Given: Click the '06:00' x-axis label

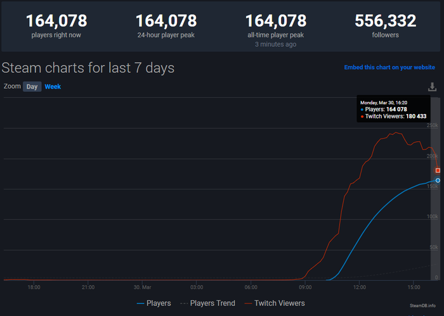Looking at the screenshot, I should (x=251, y=287).
